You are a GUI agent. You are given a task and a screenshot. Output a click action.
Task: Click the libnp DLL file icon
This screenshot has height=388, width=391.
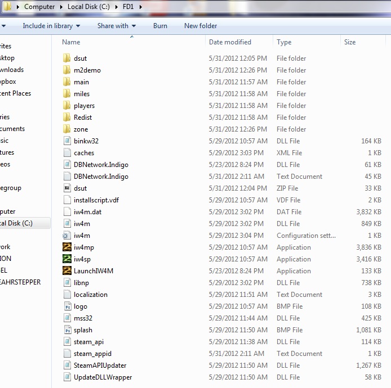[67, 283]
